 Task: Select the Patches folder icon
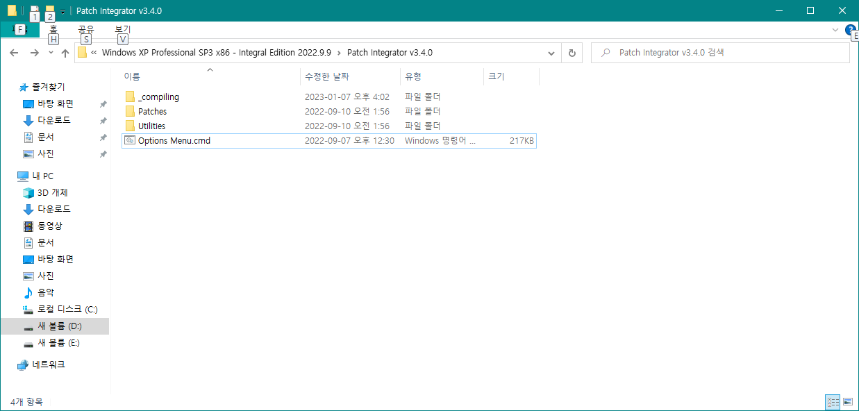[130, 111]
